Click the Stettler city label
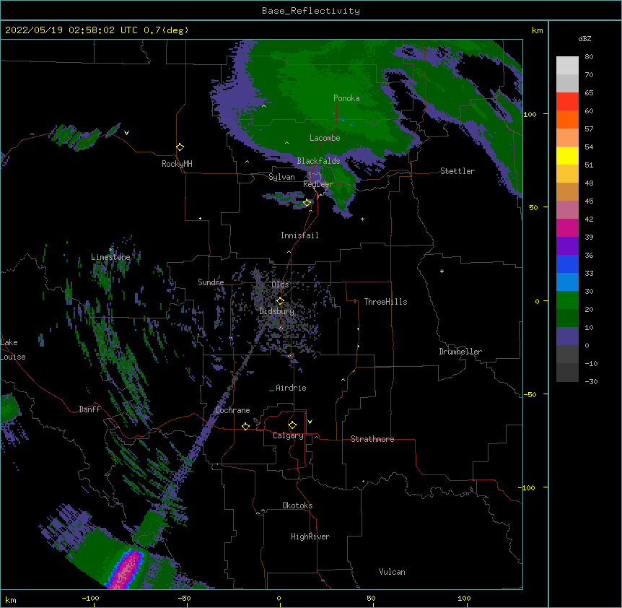Screen dimensions: 622x608 coord(457,171)
